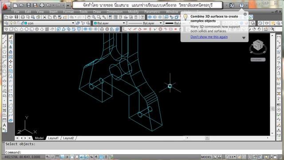The width and height of the screenshot is (284, 160).
Task: Select the Mirror modify tool
Action: (x=11, y=47)
